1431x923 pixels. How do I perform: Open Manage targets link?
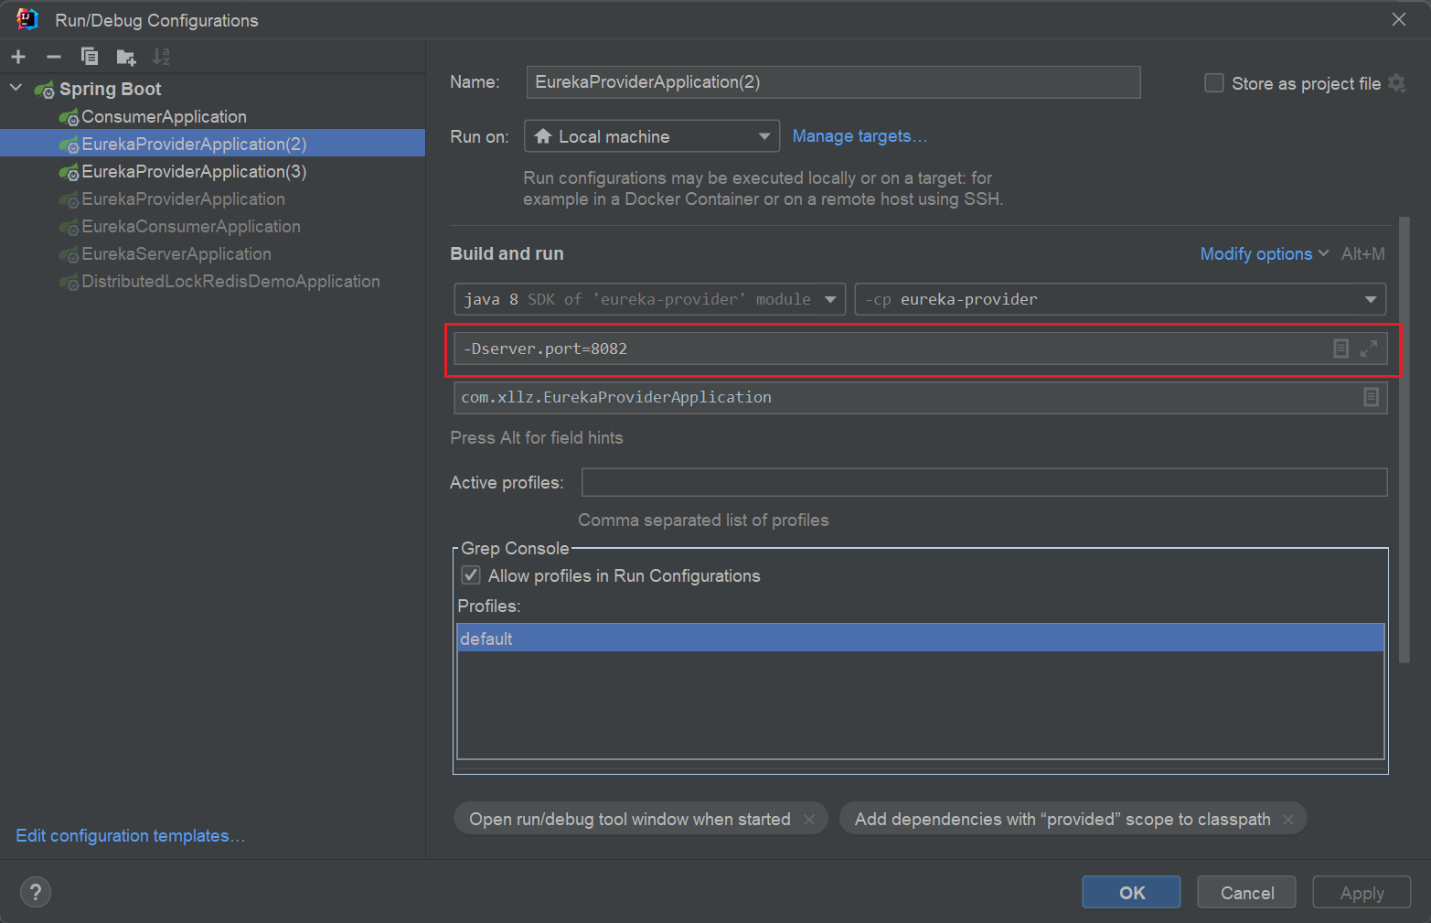pyautogui.click(x=860, y=136)
